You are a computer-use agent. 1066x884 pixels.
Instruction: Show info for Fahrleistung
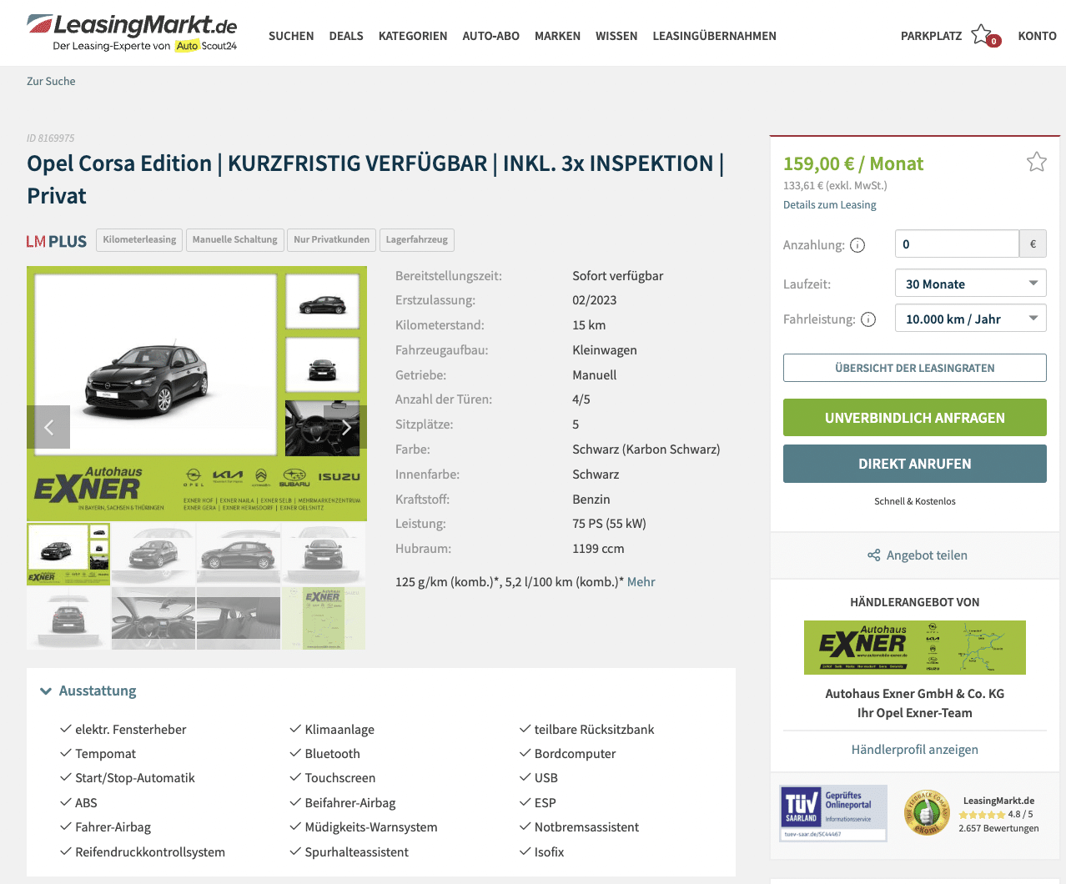pyautogui.click(x=868, y=319)
